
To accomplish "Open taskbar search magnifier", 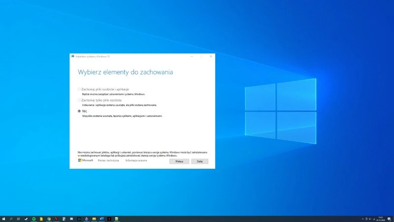I will point(11,219).
